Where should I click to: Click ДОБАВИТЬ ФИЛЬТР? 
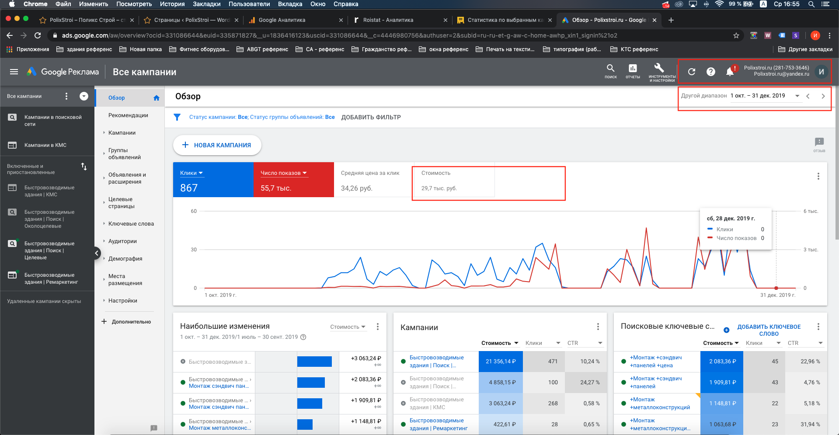(371, 117)
